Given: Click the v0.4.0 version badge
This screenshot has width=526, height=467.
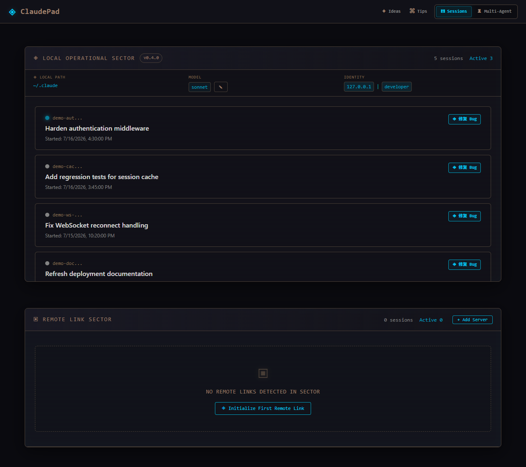Looking at the screenshot, I should pos(151,58).
